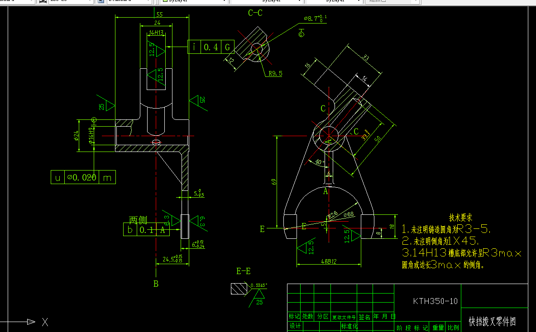Click the 0.4 tolerance value in the frame
The height and width of the screenshot is (332, 536).
(x=211, y=47)
